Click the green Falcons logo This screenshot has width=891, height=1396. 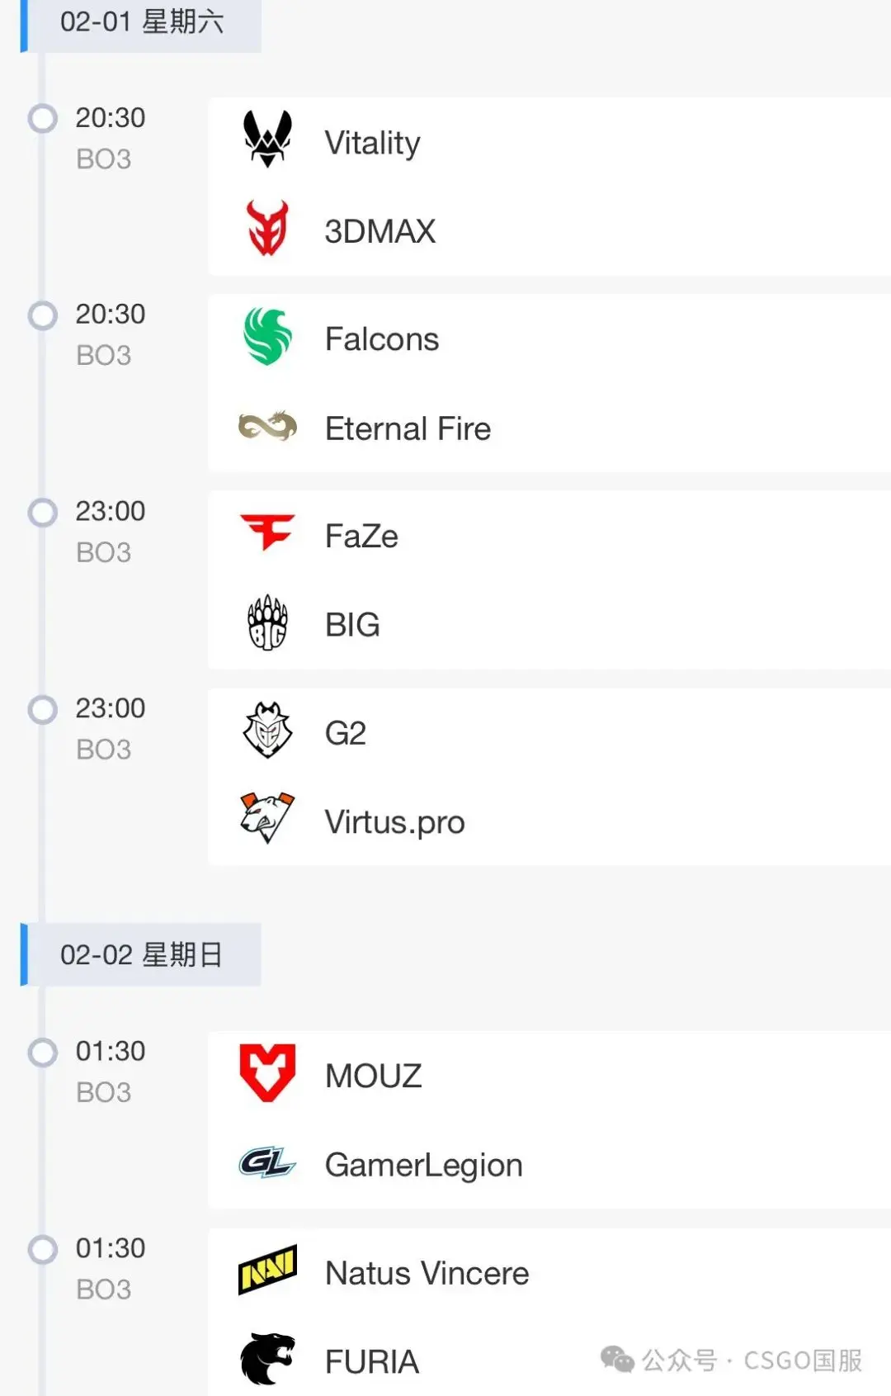267,337
